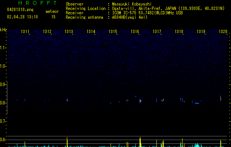Click the 1317 time marker
The image size is (231, 147).
tap(157, 32)
